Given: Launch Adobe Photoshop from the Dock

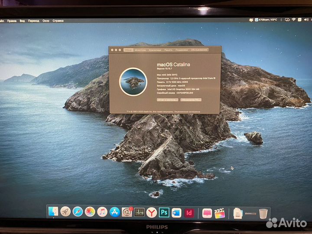Looking at the screenshot, I should point(164,212).
